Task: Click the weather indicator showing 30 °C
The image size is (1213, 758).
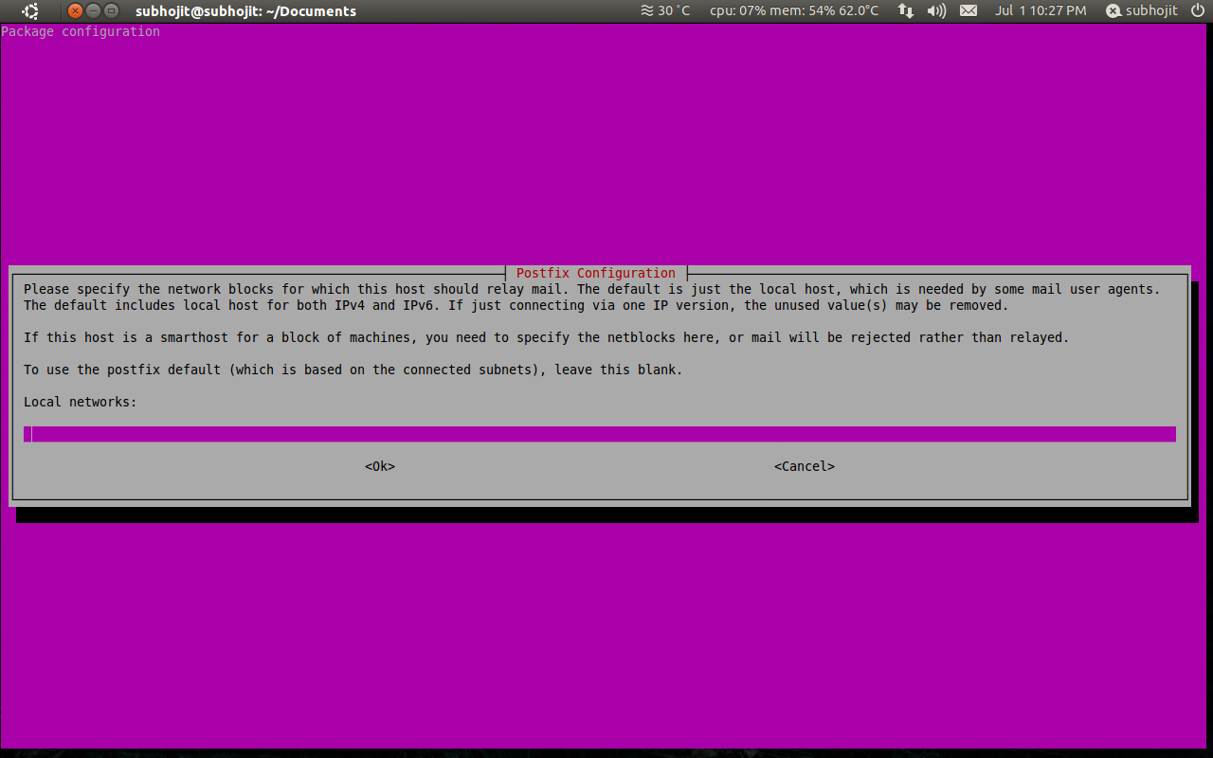Action: tap(665, 11)
